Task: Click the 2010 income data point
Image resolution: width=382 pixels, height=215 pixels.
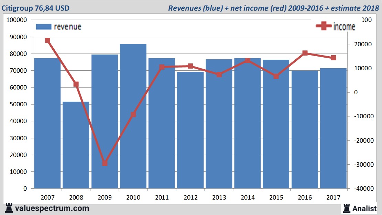Action: tap(133, 115)
